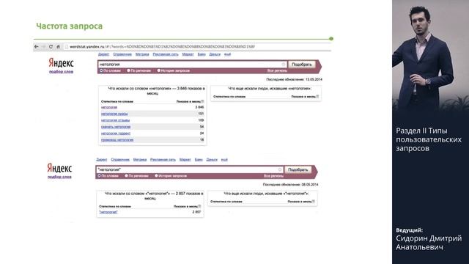The height and width of the screenshot is (264, 469).
Task: Open the quoted "нетология" keyword link with 2 857
Action: click(x=108, y=212)
